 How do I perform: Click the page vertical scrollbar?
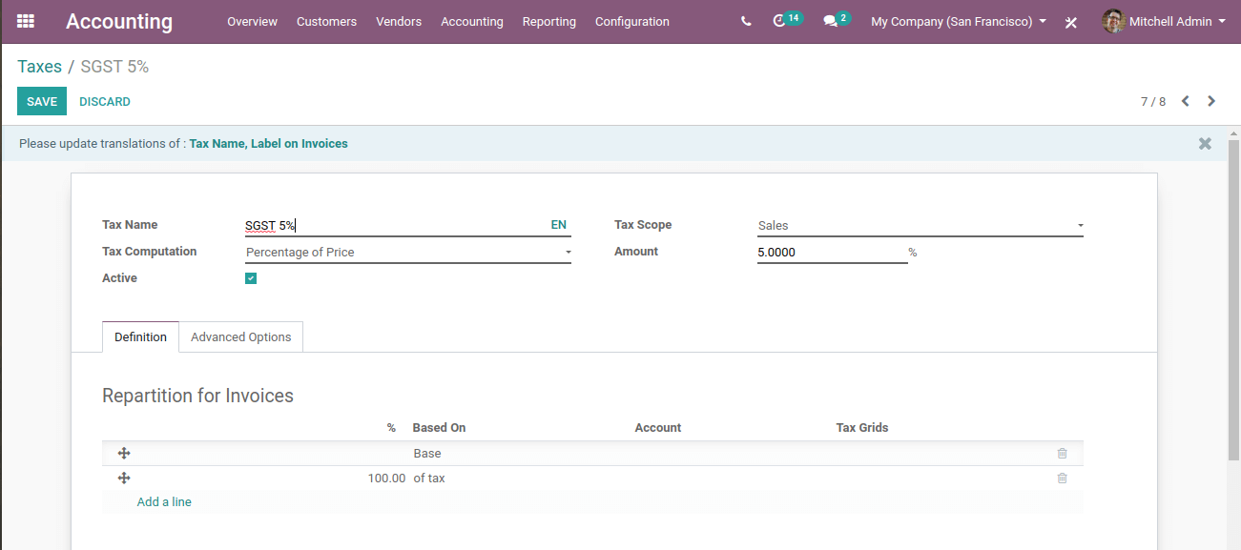pos(1233,301)
